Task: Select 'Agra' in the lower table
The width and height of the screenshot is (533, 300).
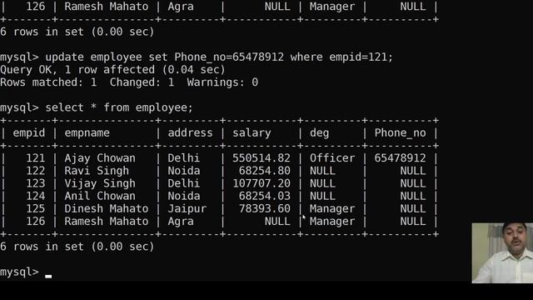Action: click(x=181, y=222)
